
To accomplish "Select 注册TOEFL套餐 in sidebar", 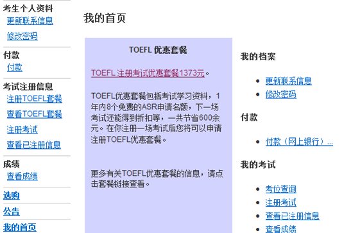I will (x=35, y=99).
